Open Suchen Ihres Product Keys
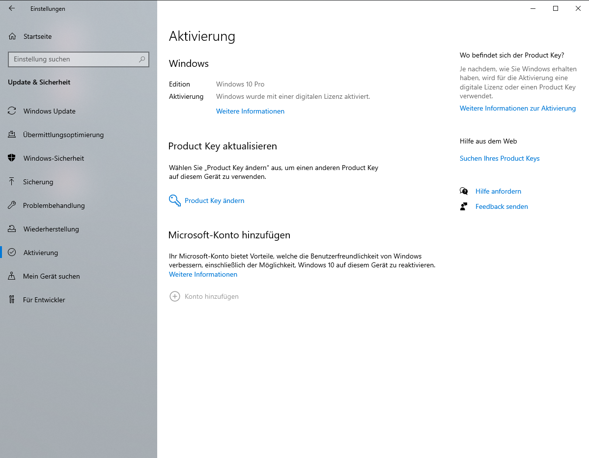This screenshot has width=589, height=458. (500, 158)
